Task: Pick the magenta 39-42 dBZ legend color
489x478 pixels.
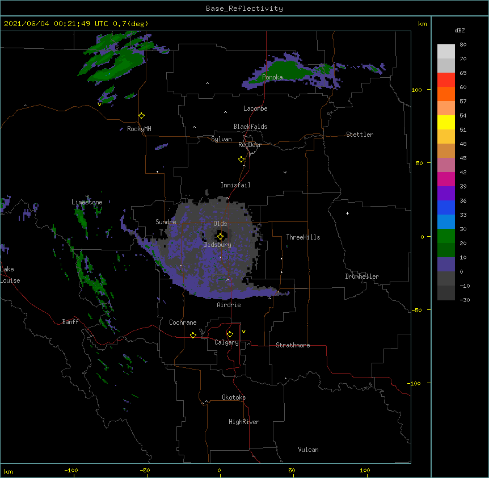Action: 446,179
